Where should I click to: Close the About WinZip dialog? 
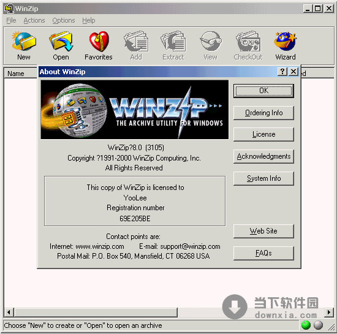[293, 71]
